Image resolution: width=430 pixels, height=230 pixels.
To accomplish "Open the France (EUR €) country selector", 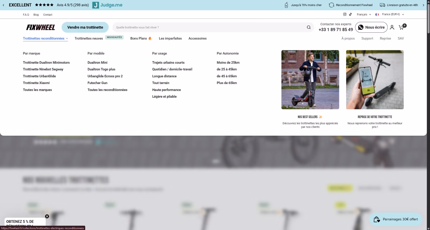I will [390, 14].
